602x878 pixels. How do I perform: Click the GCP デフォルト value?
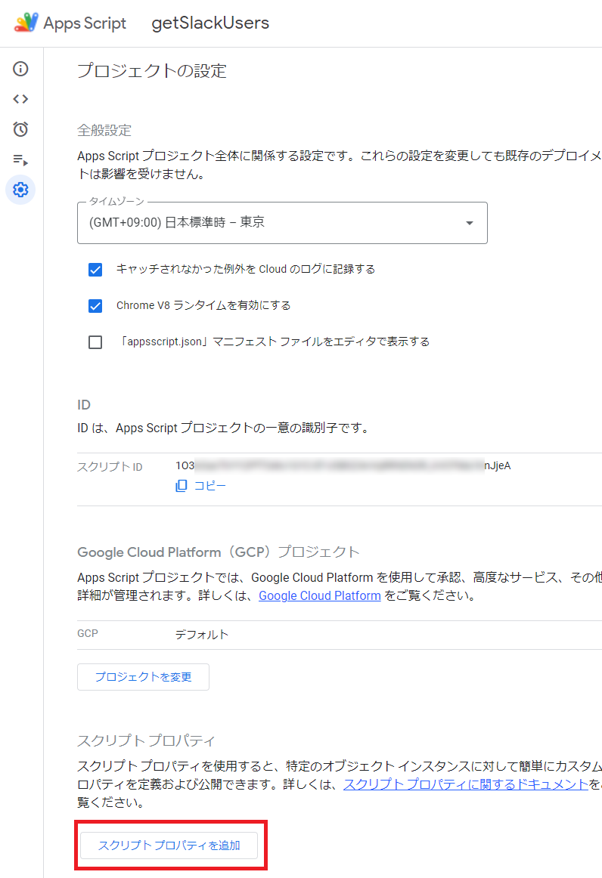click(x=202, y=635)
